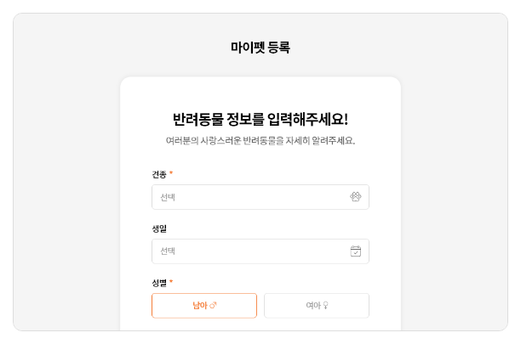Screen dimensions: 521x344
Task: Click the orange asterisk next to 견종
Action: 171,174
